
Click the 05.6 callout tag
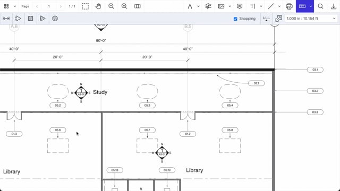[58, 130]
